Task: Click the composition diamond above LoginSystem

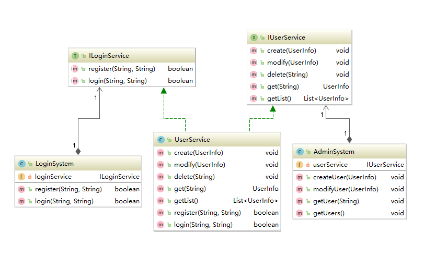Action: click(78, 151)
